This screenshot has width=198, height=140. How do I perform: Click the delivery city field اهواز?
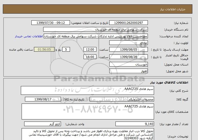[128, 71]
